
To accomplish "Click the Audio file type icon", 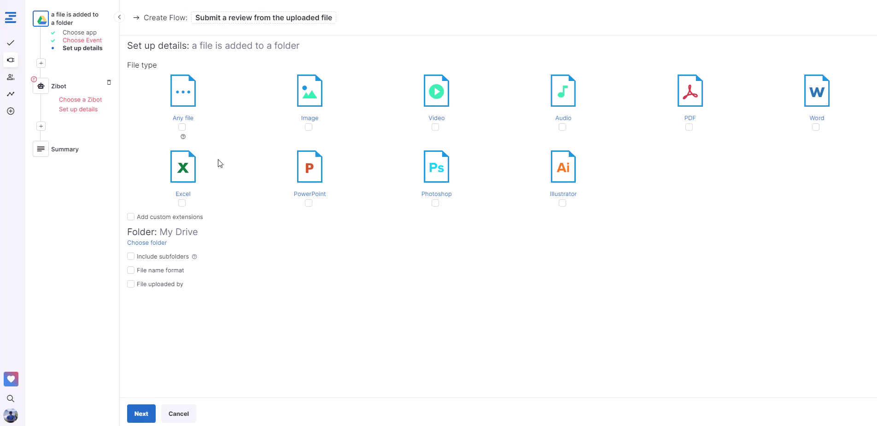I will click(563, 91).
